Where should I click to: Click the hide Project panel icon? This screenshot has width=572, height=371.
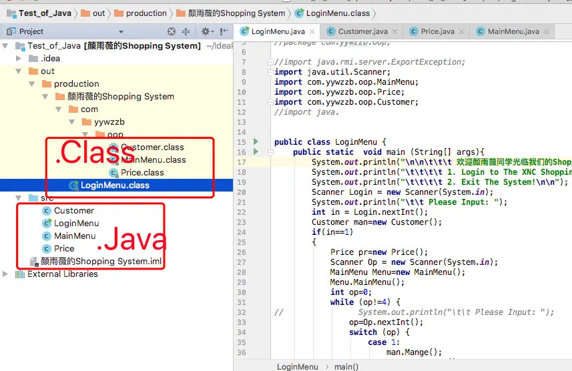(x=224, y=31)
